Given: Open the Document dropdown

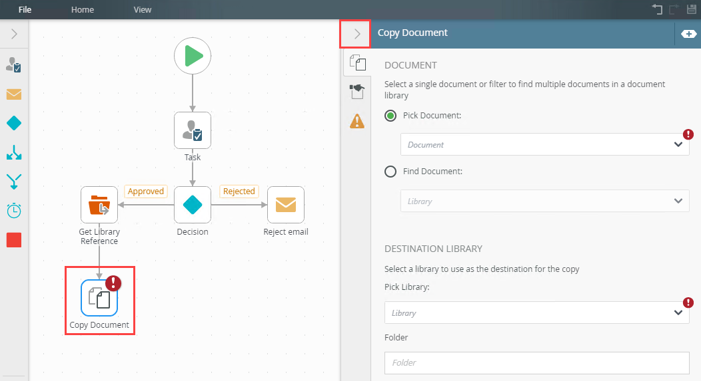Looking at the screenshot, I should pyautogui.click(x=544, y=144).
